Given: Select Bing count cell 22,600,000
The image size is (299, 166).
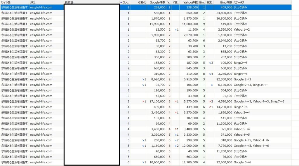Looking at the screenshot, I should click(224, 162).
